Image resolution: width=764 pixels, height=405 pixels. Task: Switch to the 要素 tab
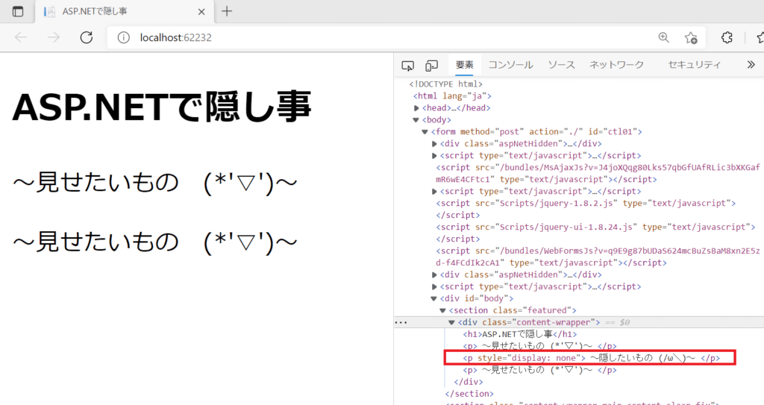(x=464, y=65)
